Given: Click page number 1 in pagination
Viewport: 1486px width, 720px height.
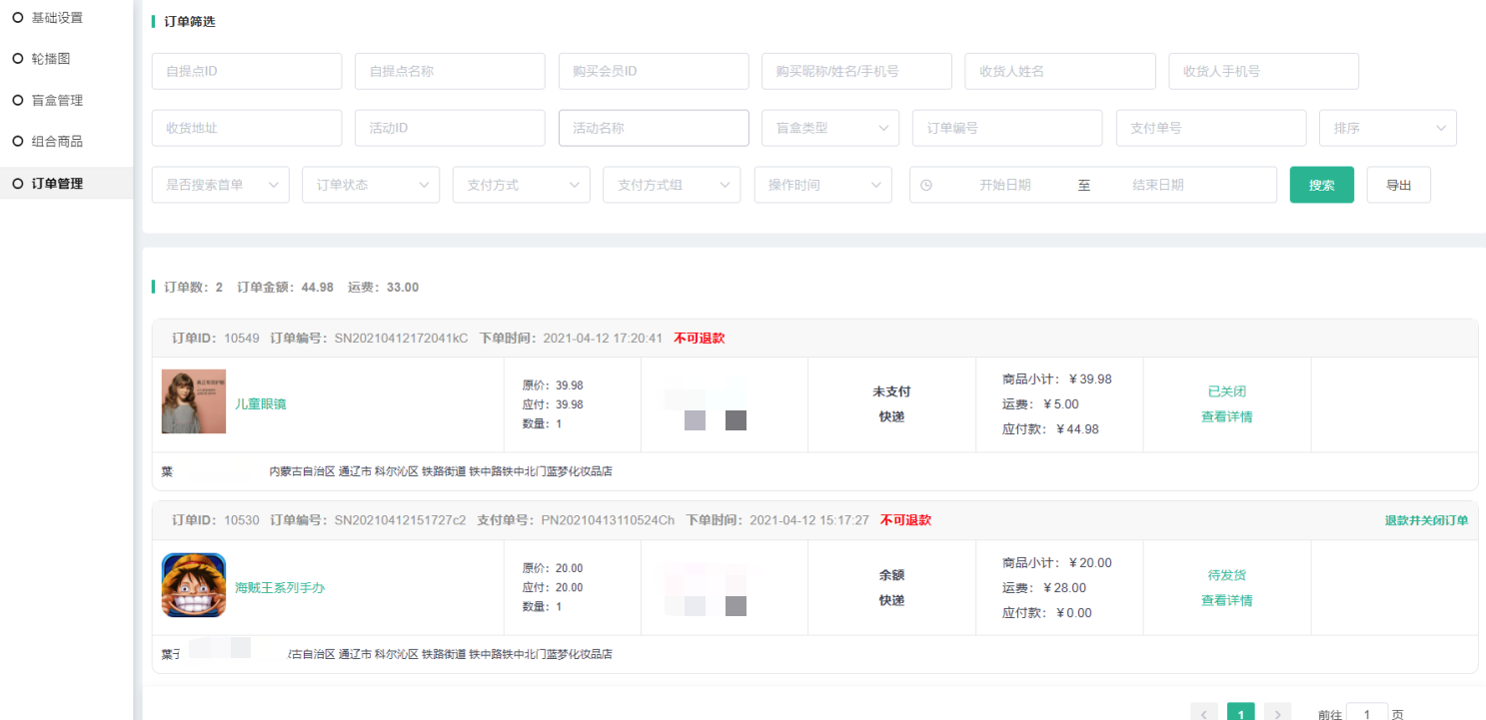Looking at the screenshot, I should click(1240, 713).
